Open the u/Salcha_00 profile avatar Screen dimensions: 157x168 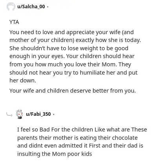(x=11, y=7)
